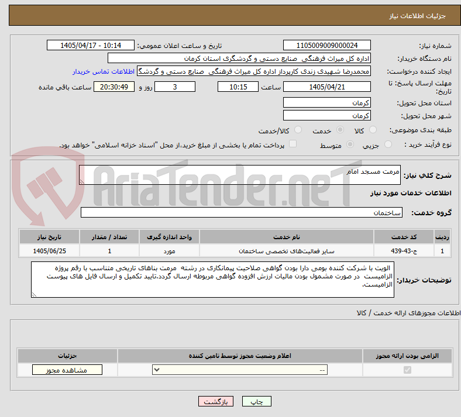Click the شهر محل تحویل field کرمان
The height and width of the screenshot is (417, 461).
tap(326, 115)
